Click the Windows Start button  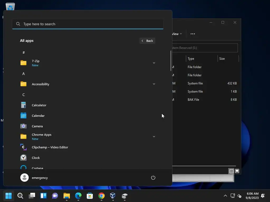pyautogui.click(x=8, y=196)
